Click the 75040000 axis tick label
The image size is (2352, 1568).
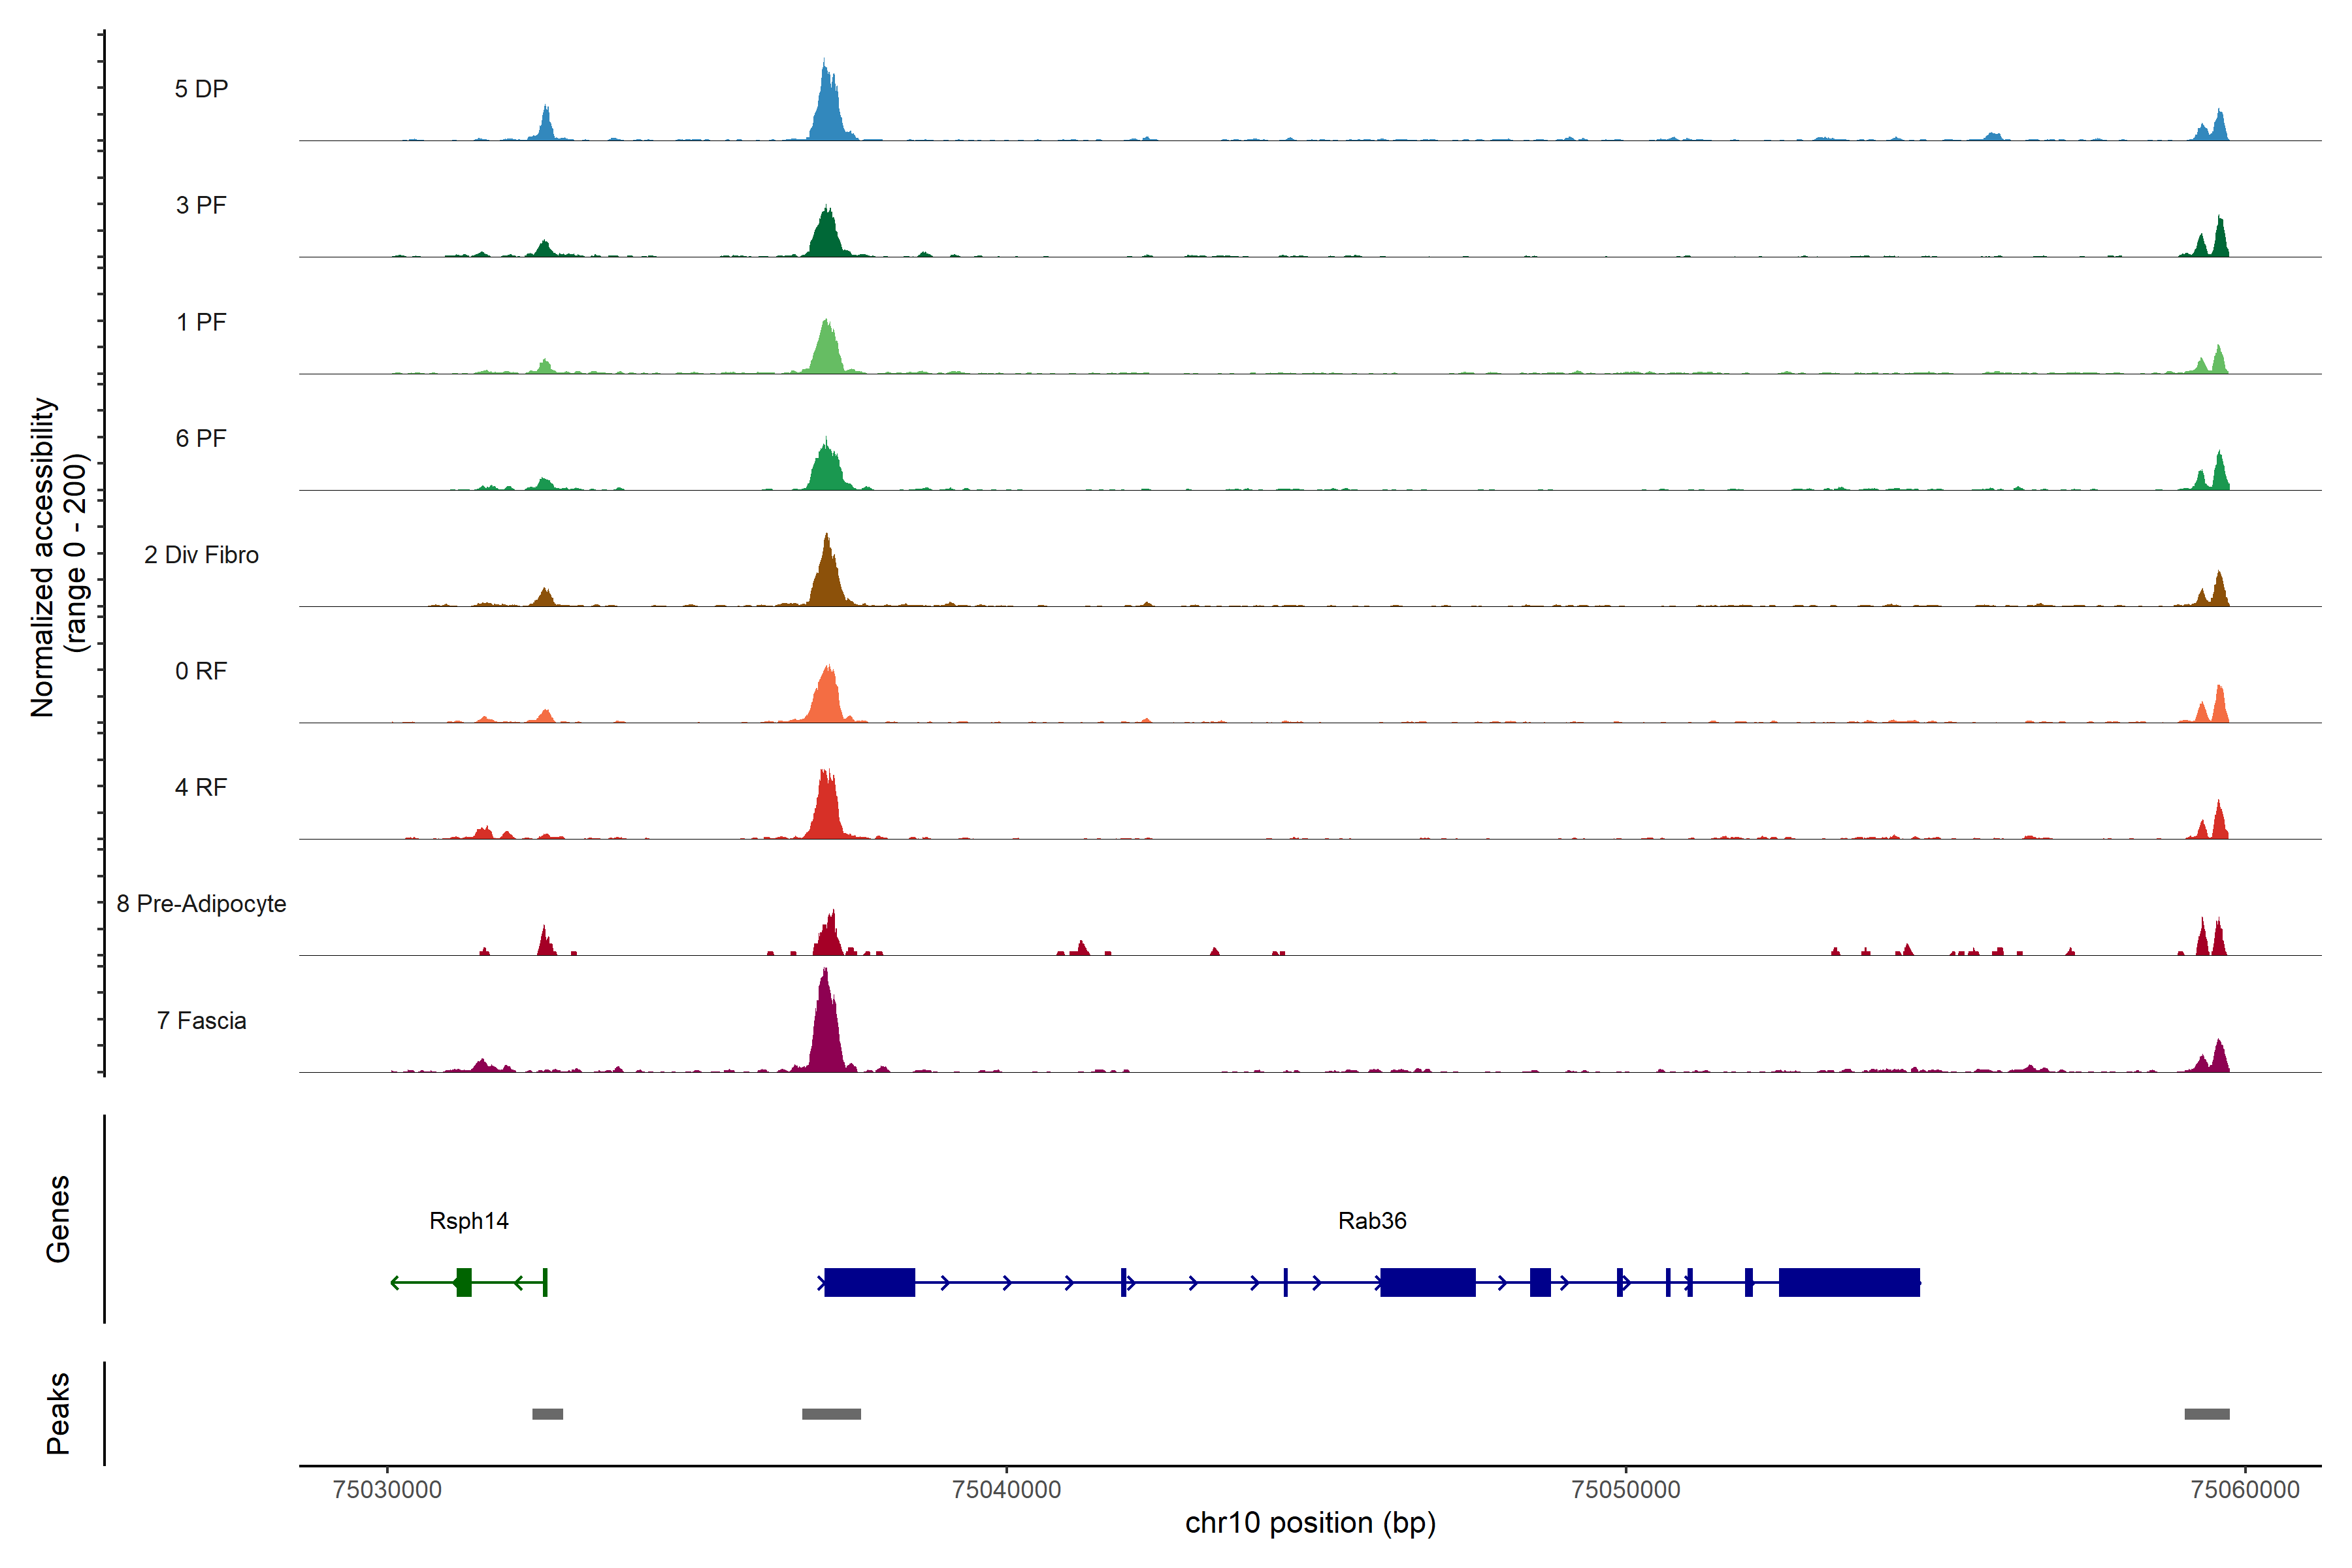(1006, 1490)
